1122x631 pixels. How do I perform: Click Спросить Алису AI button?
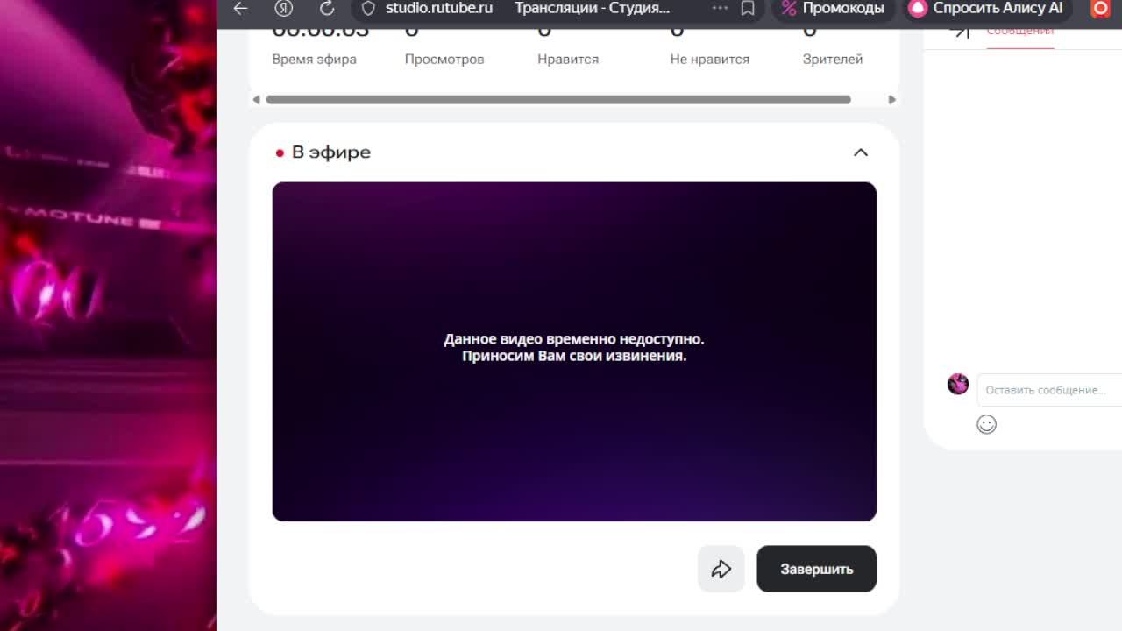(x=988, y=9)
